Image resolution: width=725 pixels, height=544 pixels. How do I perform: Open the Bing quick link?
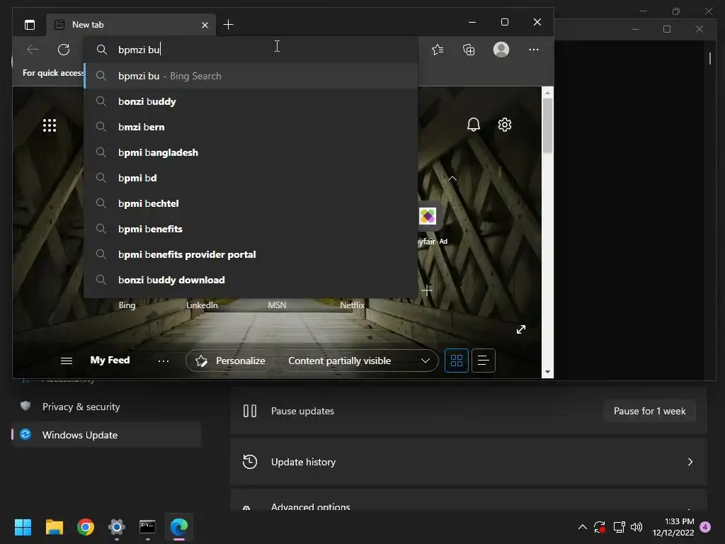pyautogui.click(x=127, y=305)
